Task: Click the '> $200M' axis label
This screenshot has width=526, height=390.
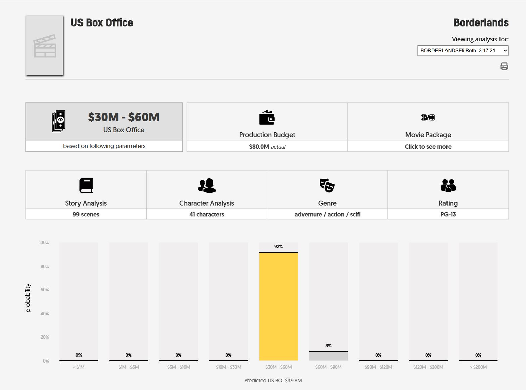Action: (x=478, y=367)
